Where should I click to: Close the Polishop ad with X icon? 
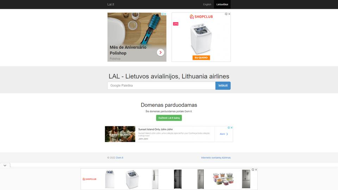[x=165, y=14]
